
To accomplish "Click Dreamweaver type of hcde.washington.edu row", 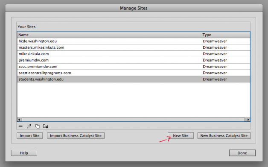I will click(215, 41).
